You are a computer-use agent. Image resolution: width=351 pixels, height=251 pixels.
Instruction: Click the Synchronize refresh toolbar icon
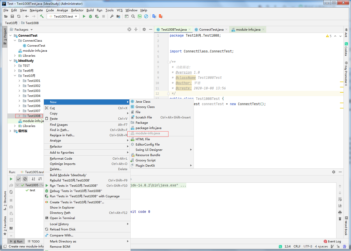[x=19, y=16]
